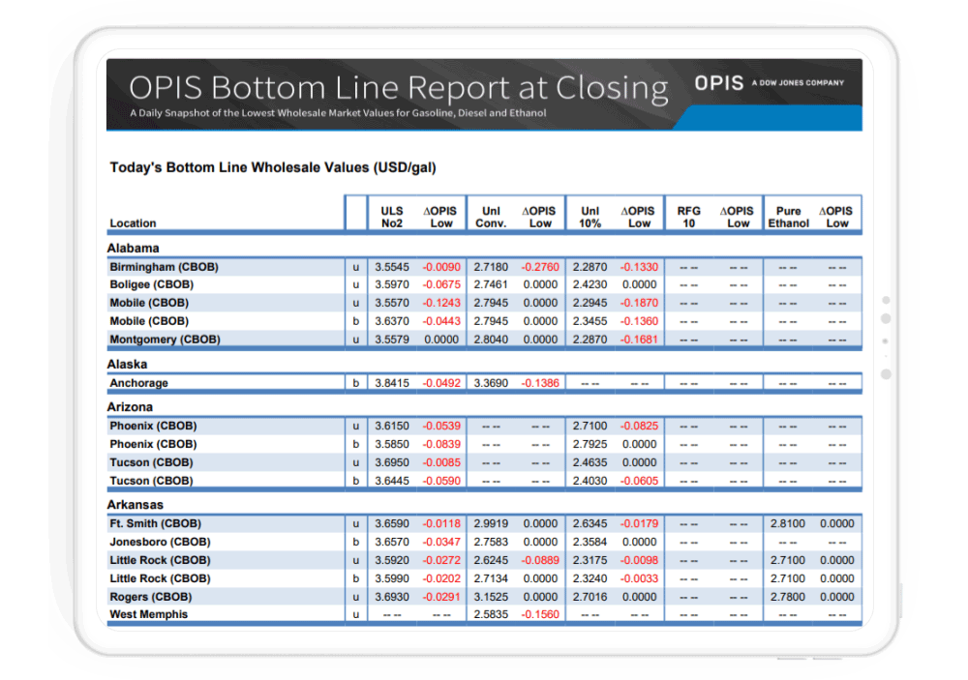Click the red -0.1243 value
Image resolution: width=968 pixels, height=680 pixels.
point(441,303)
